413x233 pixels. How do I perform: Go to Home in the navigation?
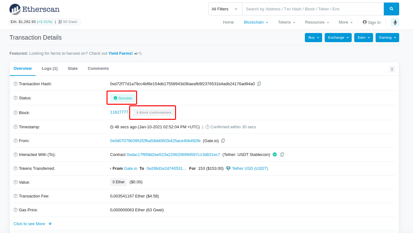pos(229,22)
